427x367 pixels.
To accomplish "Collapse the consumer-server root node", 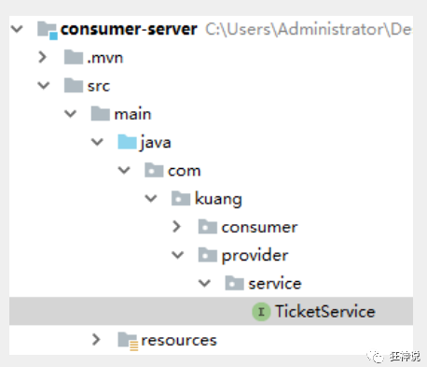I will [17, 29].
